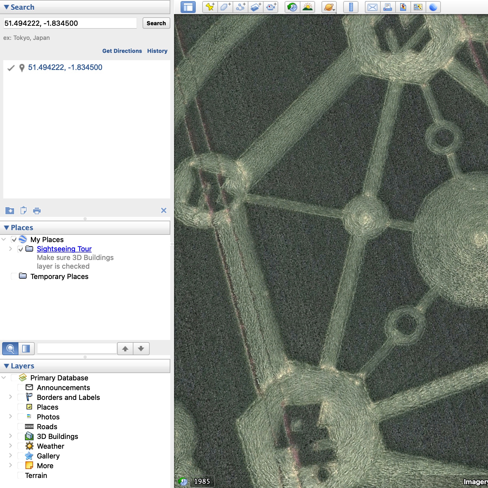This screenshot has height=488, width=488.
Task: Enable Borders and Labels layer checkbox
Action: tap(21, 397)
